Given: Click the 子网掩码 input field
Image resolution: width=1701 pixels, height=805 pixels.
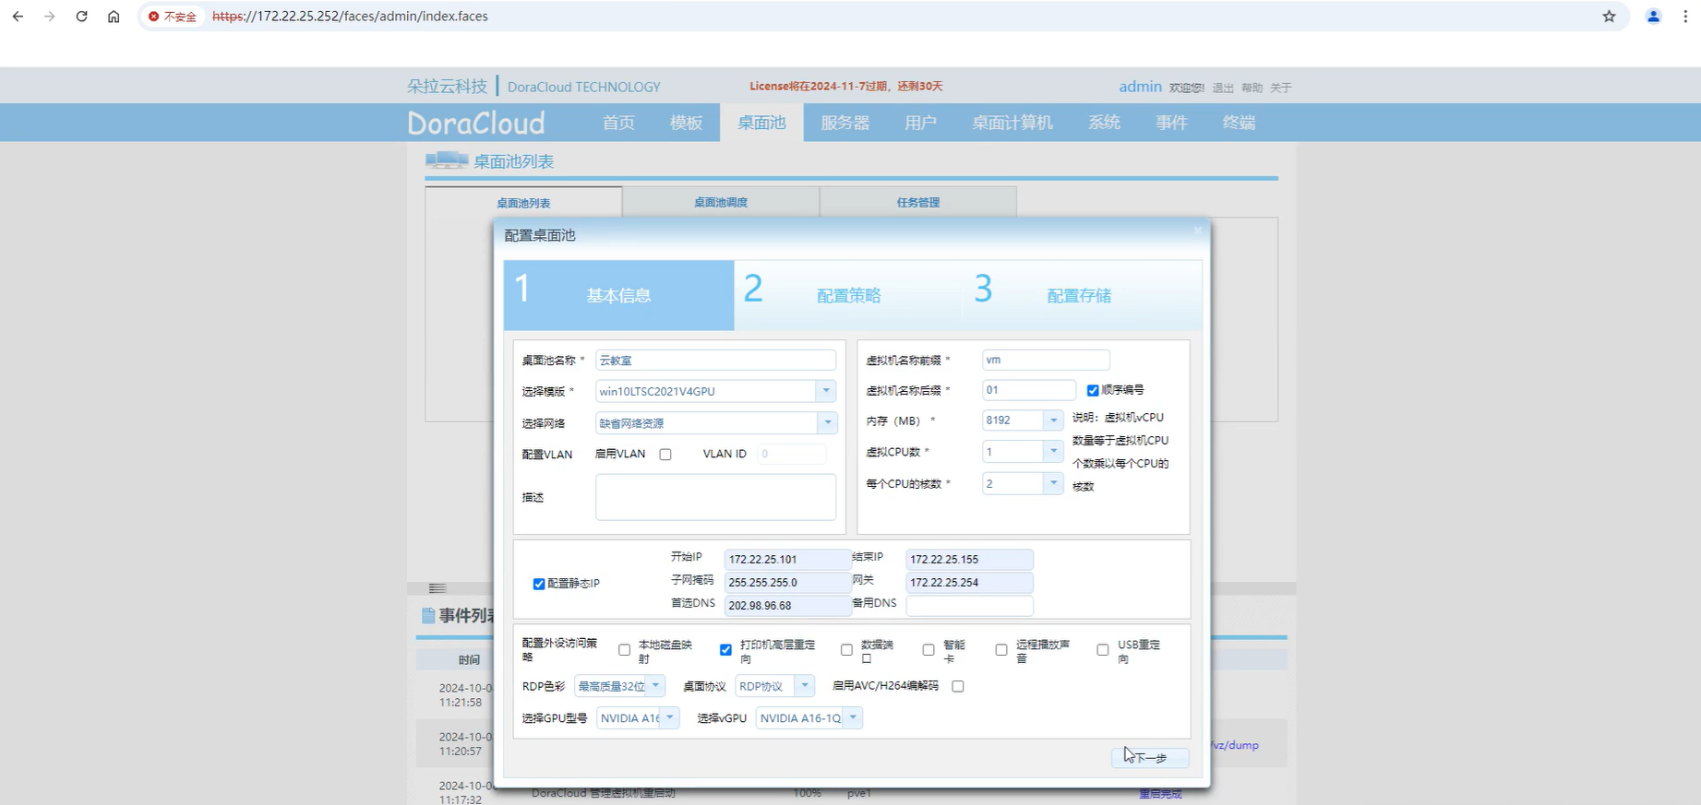Looking at the screenshot, I should click(x=786, y=582).
